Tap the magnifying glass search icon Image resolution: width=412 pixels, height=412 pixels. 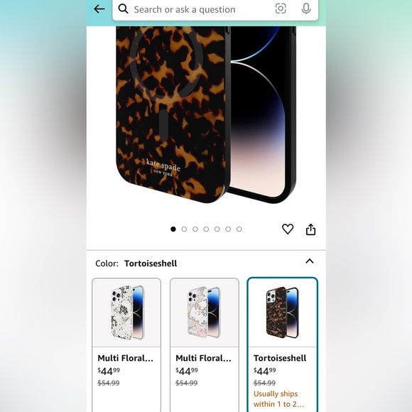point(123,9)
